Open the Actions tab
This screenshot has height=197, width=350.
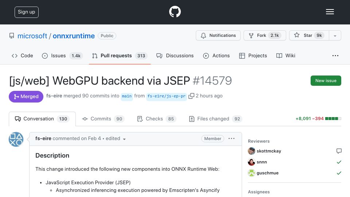point(216,55)
